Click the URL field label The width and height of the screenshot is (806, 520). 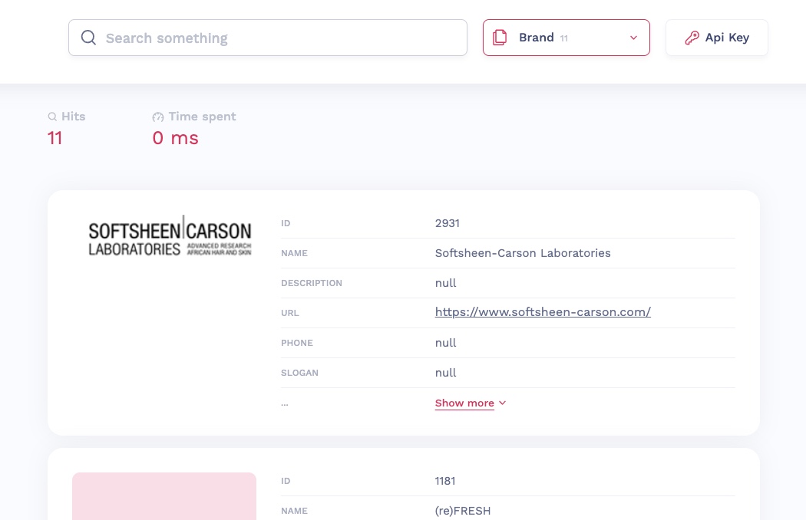(x=290, y=313)
